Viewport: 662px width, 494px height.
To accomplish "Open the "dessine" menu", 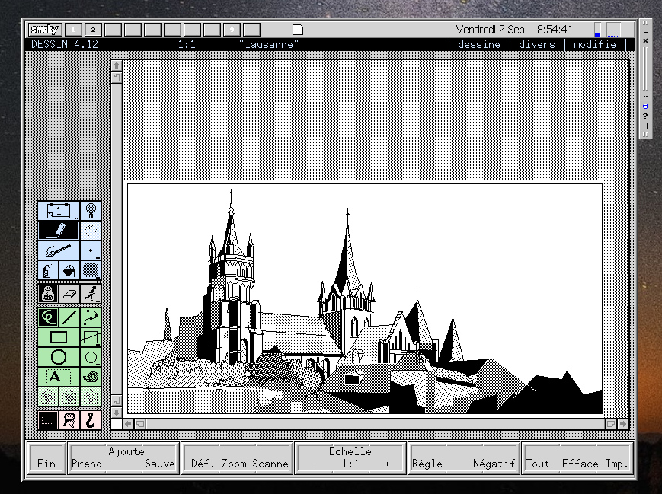I will pyautogui.click(x=479, y=44).
